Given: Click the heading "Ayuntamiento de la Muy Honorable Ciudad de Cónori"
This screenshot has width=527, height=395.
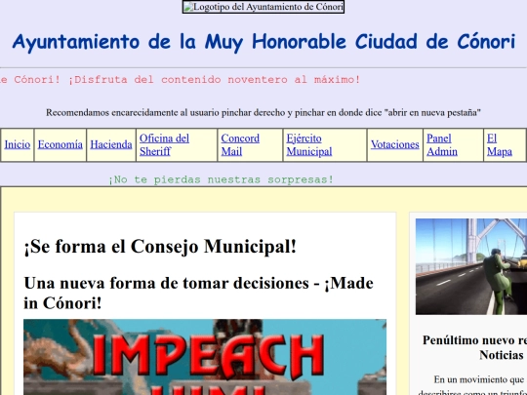Looking at the screenshot, I should (x=263, y=42).
